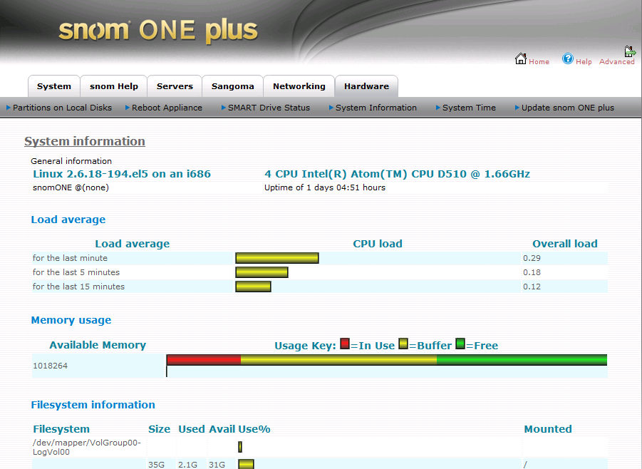Click the green Free key square
Image resolution: width=642 pixels, height=469 pixels.
point(460,344)
